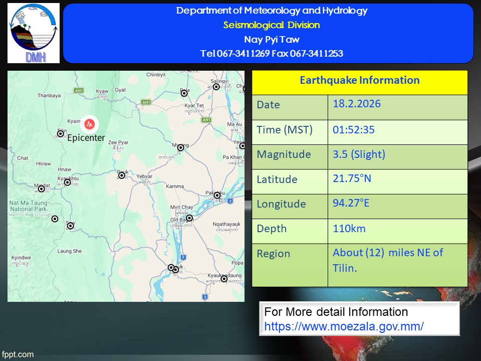Select the depth value 110km

coord(349,229)
